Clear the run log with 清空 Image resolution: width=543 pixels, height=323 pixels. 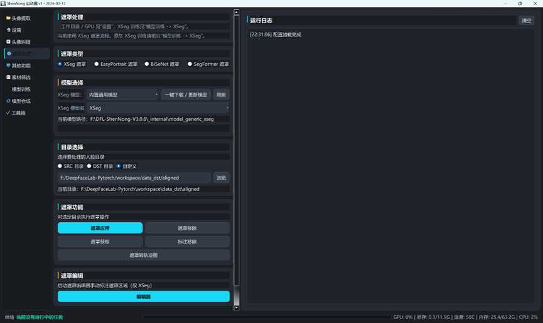point(527,21)
